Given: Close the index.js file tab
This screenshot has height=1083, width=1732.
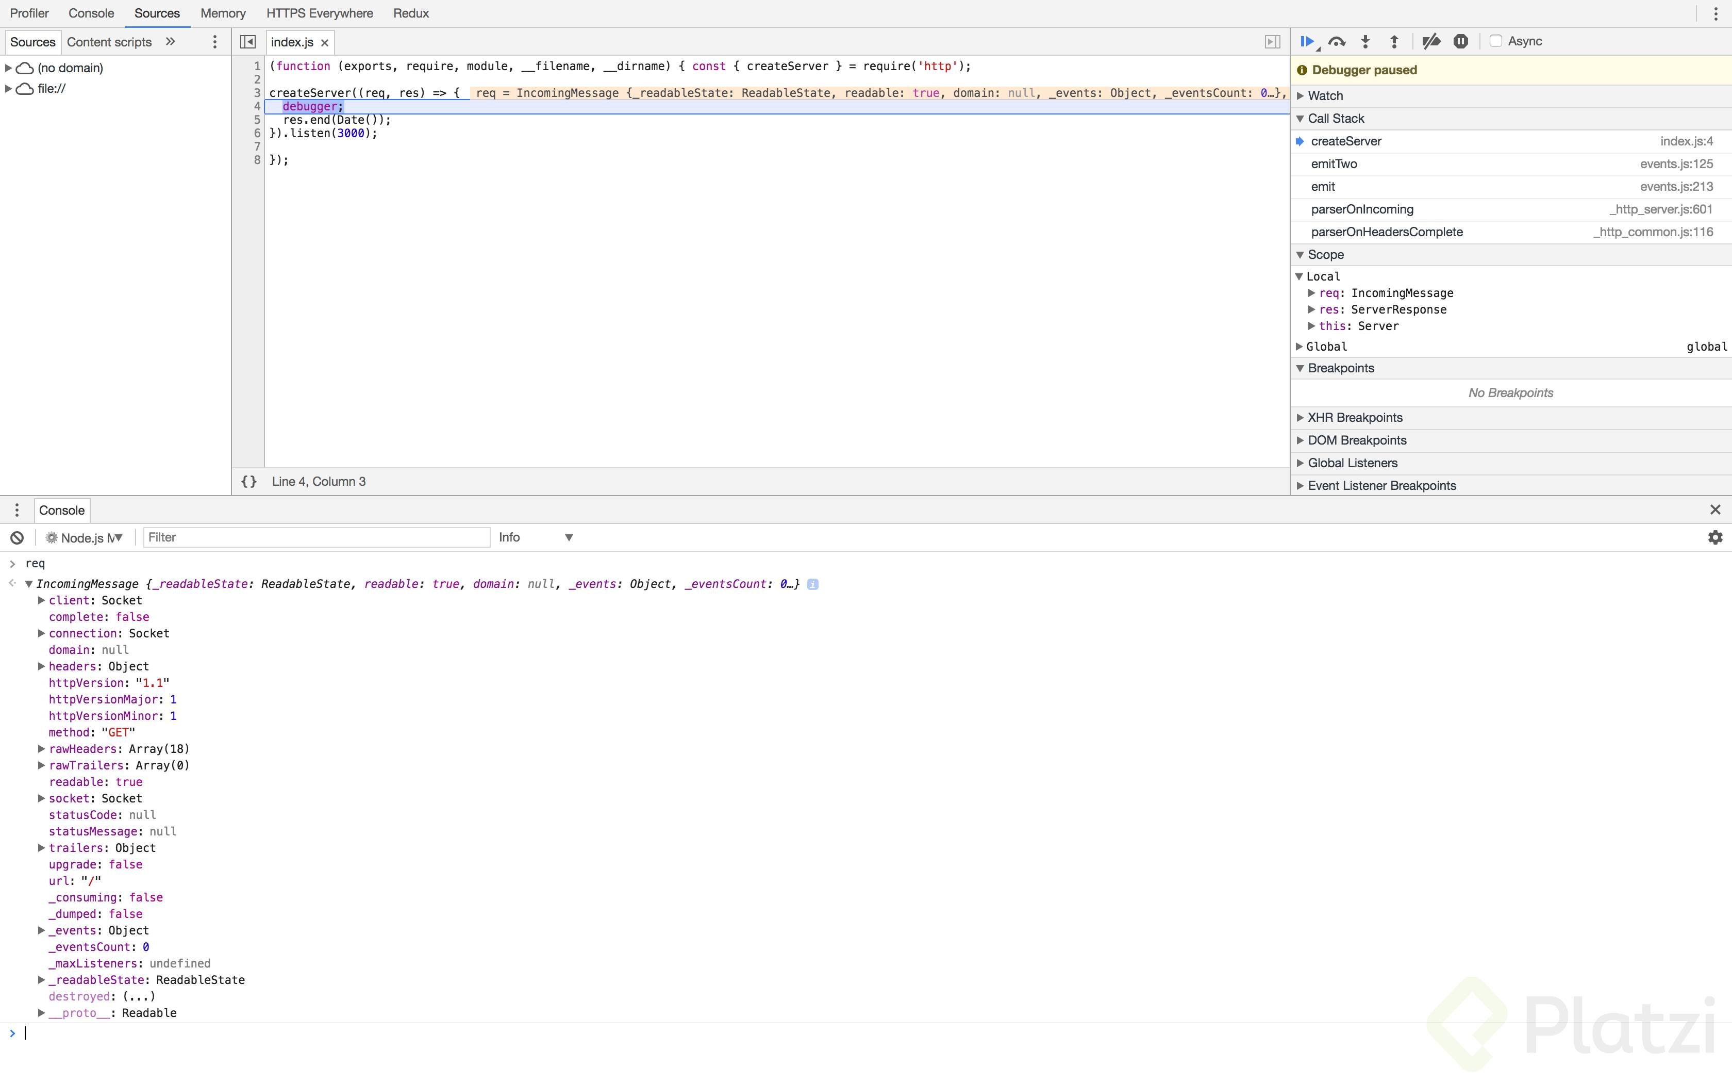Looking at the screenshot, I should [x=325, y=42].
